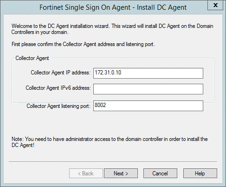Click the welcome paragraph about DC Agent wizard

coord(112,29)
